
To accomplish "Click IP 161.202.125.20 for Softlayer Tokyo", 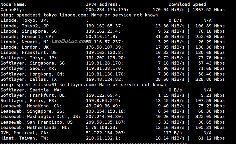I will pyautogui.click(x=104, y=58).
